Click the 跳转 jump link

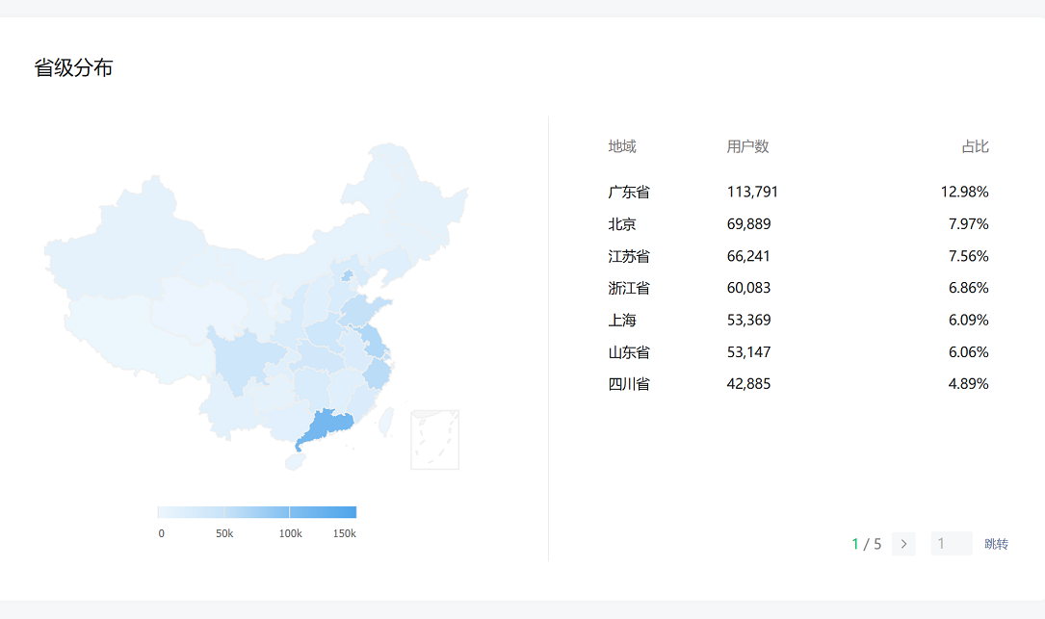point(996,544)
